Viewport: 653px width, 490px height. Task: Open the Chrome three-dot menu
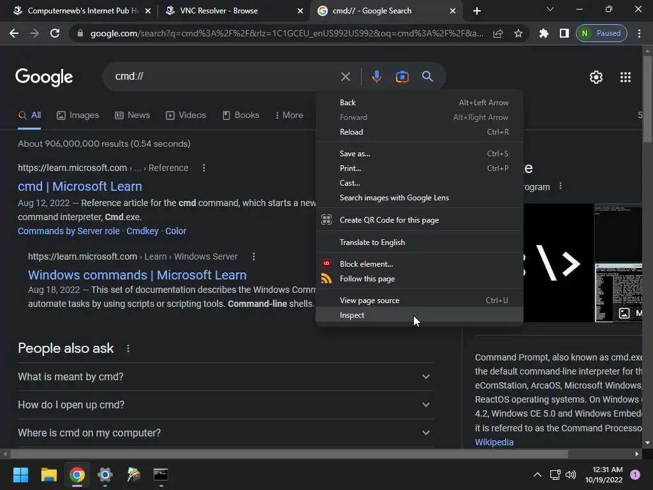click(639, 33)
